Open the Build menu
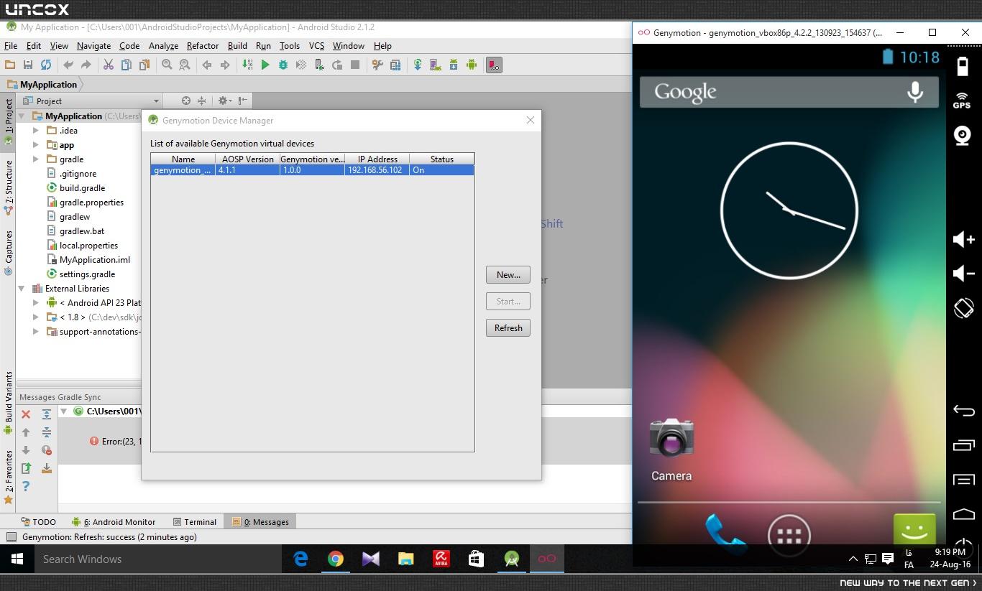This screenshot has height=591, width=982. (237, 46)
